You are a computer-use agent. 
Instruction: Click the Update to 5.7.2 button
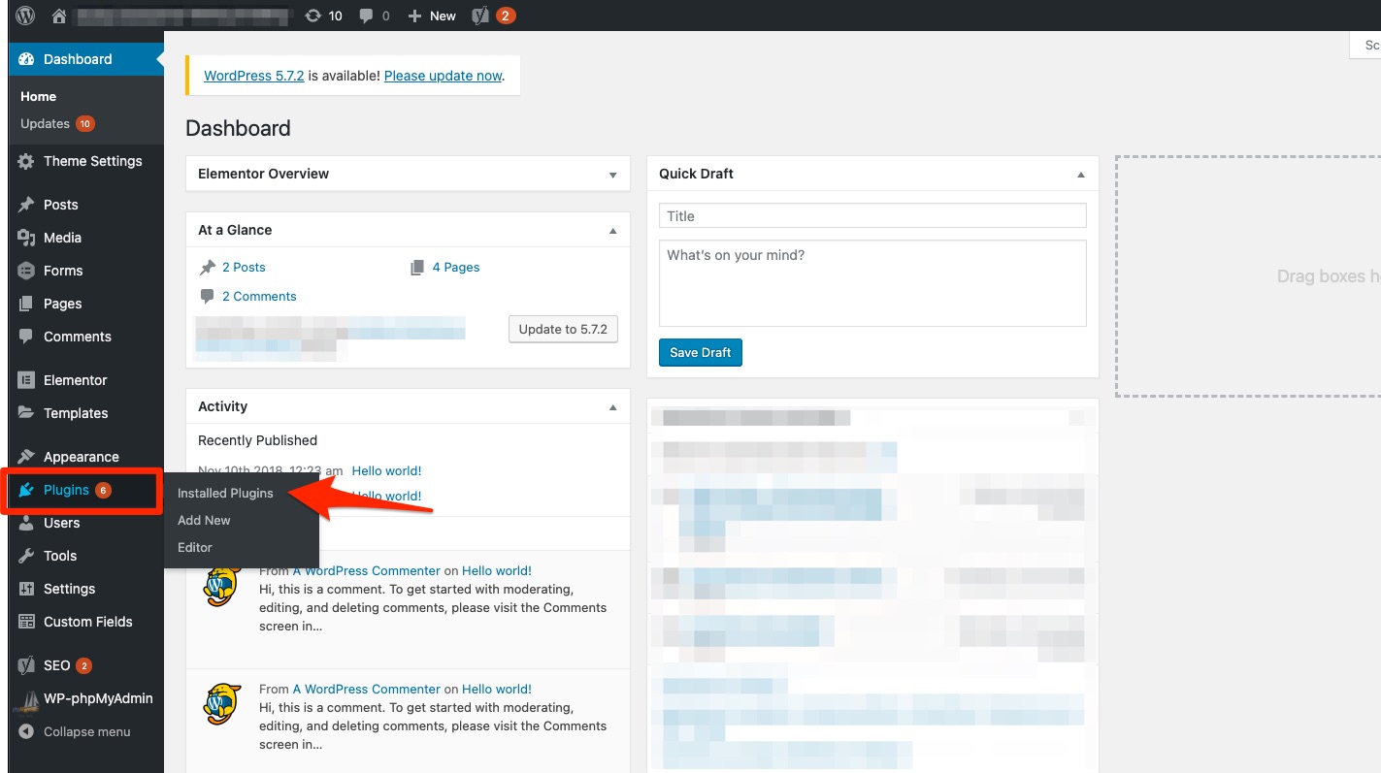563,329
